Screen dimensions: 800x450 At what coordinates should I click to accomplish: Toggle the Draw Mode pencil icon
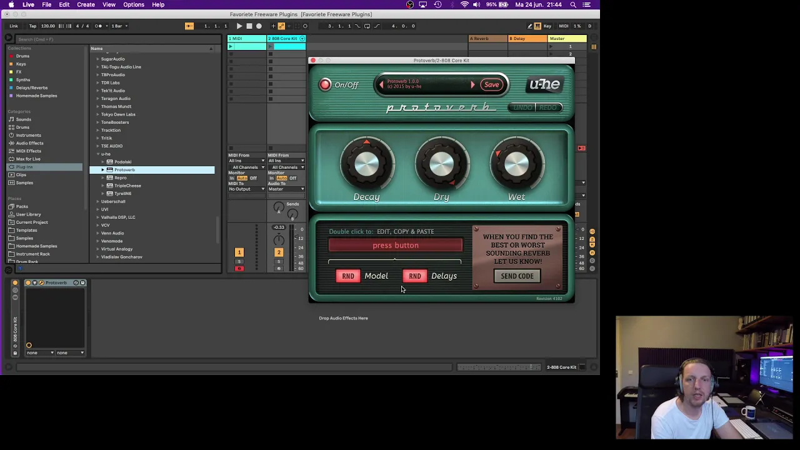click(530, 26)
